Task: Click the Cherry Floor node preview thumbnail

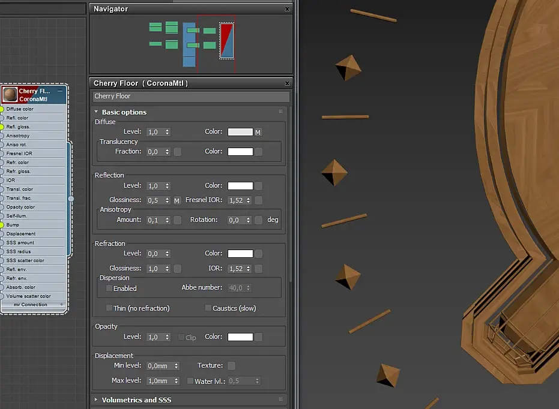Action: coord(10,95)
